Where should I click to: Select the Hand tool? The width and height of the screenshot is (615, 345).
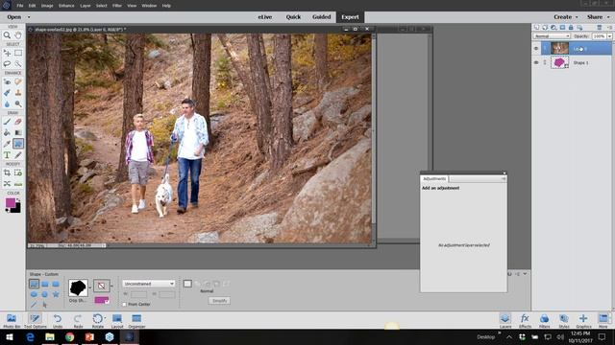tap(18, 35)
